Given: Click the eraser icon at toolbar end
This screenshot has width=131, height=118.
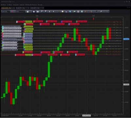Looking at the screenshot, I should [101, 12].
